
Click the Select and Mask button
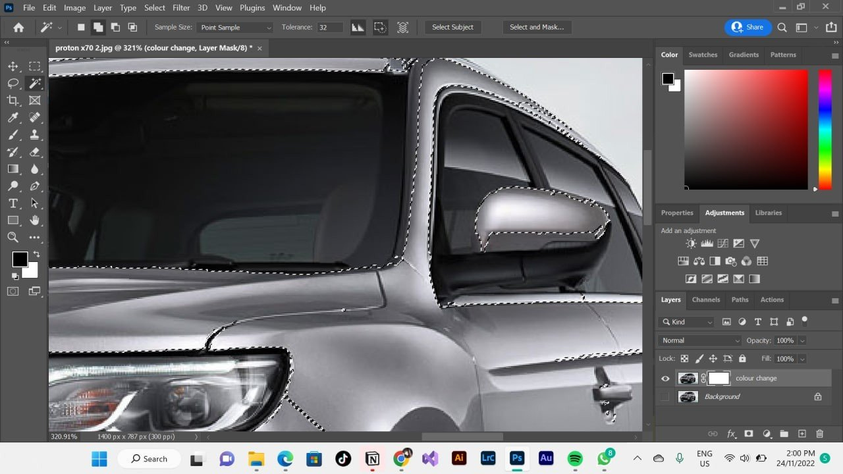pyautogui.click(x=536, y=27)
